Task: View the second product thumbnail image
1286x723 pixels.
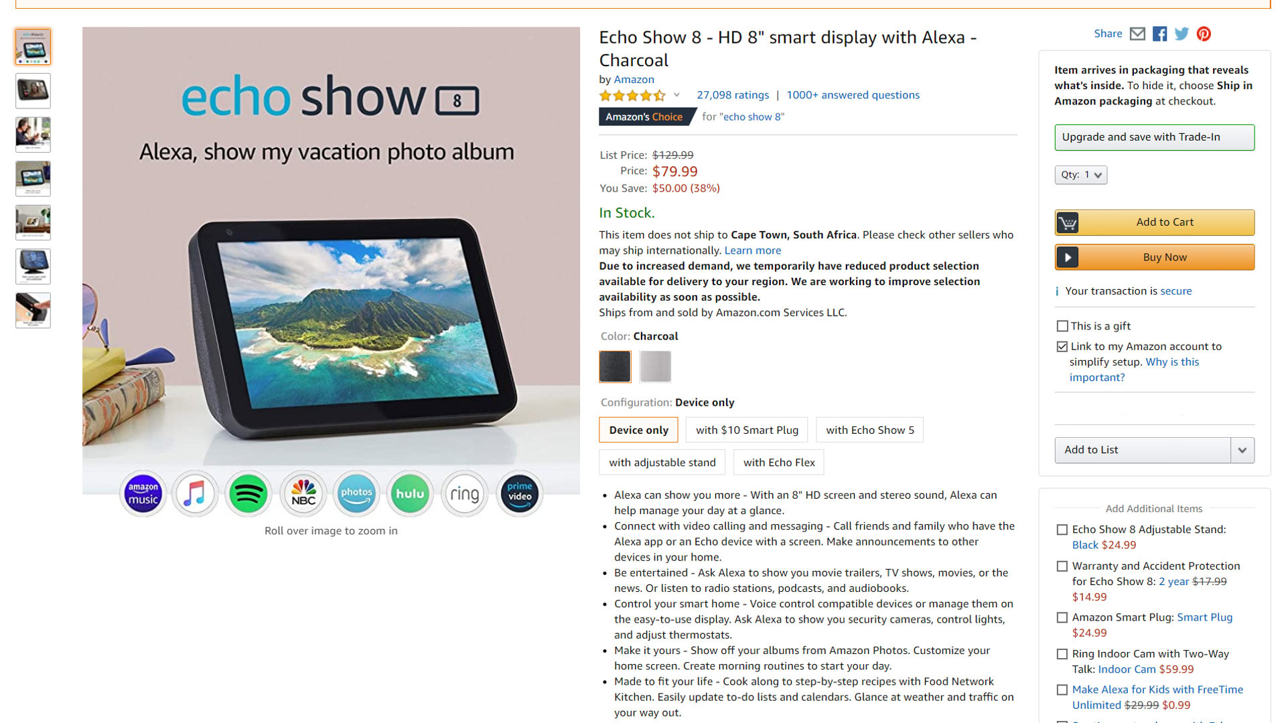Action: click(x=33, y=90)
